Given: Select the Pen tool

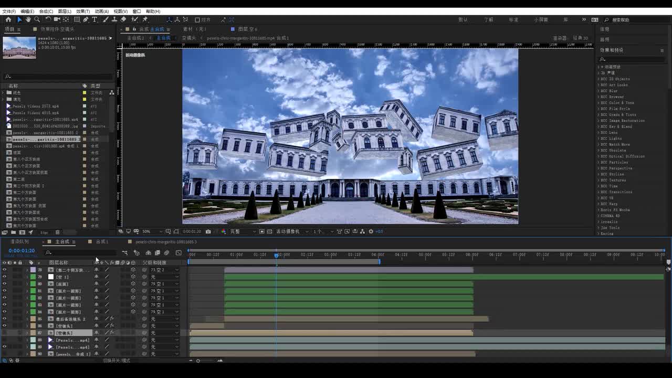Looking at the screenshot, I should (x=86, y=19).
